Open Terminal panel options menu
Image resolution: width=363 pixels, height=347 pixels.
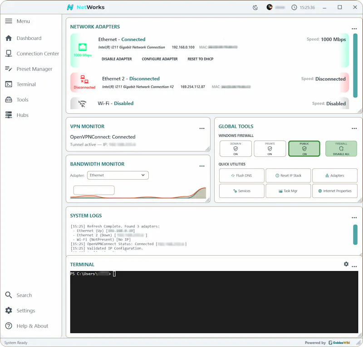tap(354, 267)
